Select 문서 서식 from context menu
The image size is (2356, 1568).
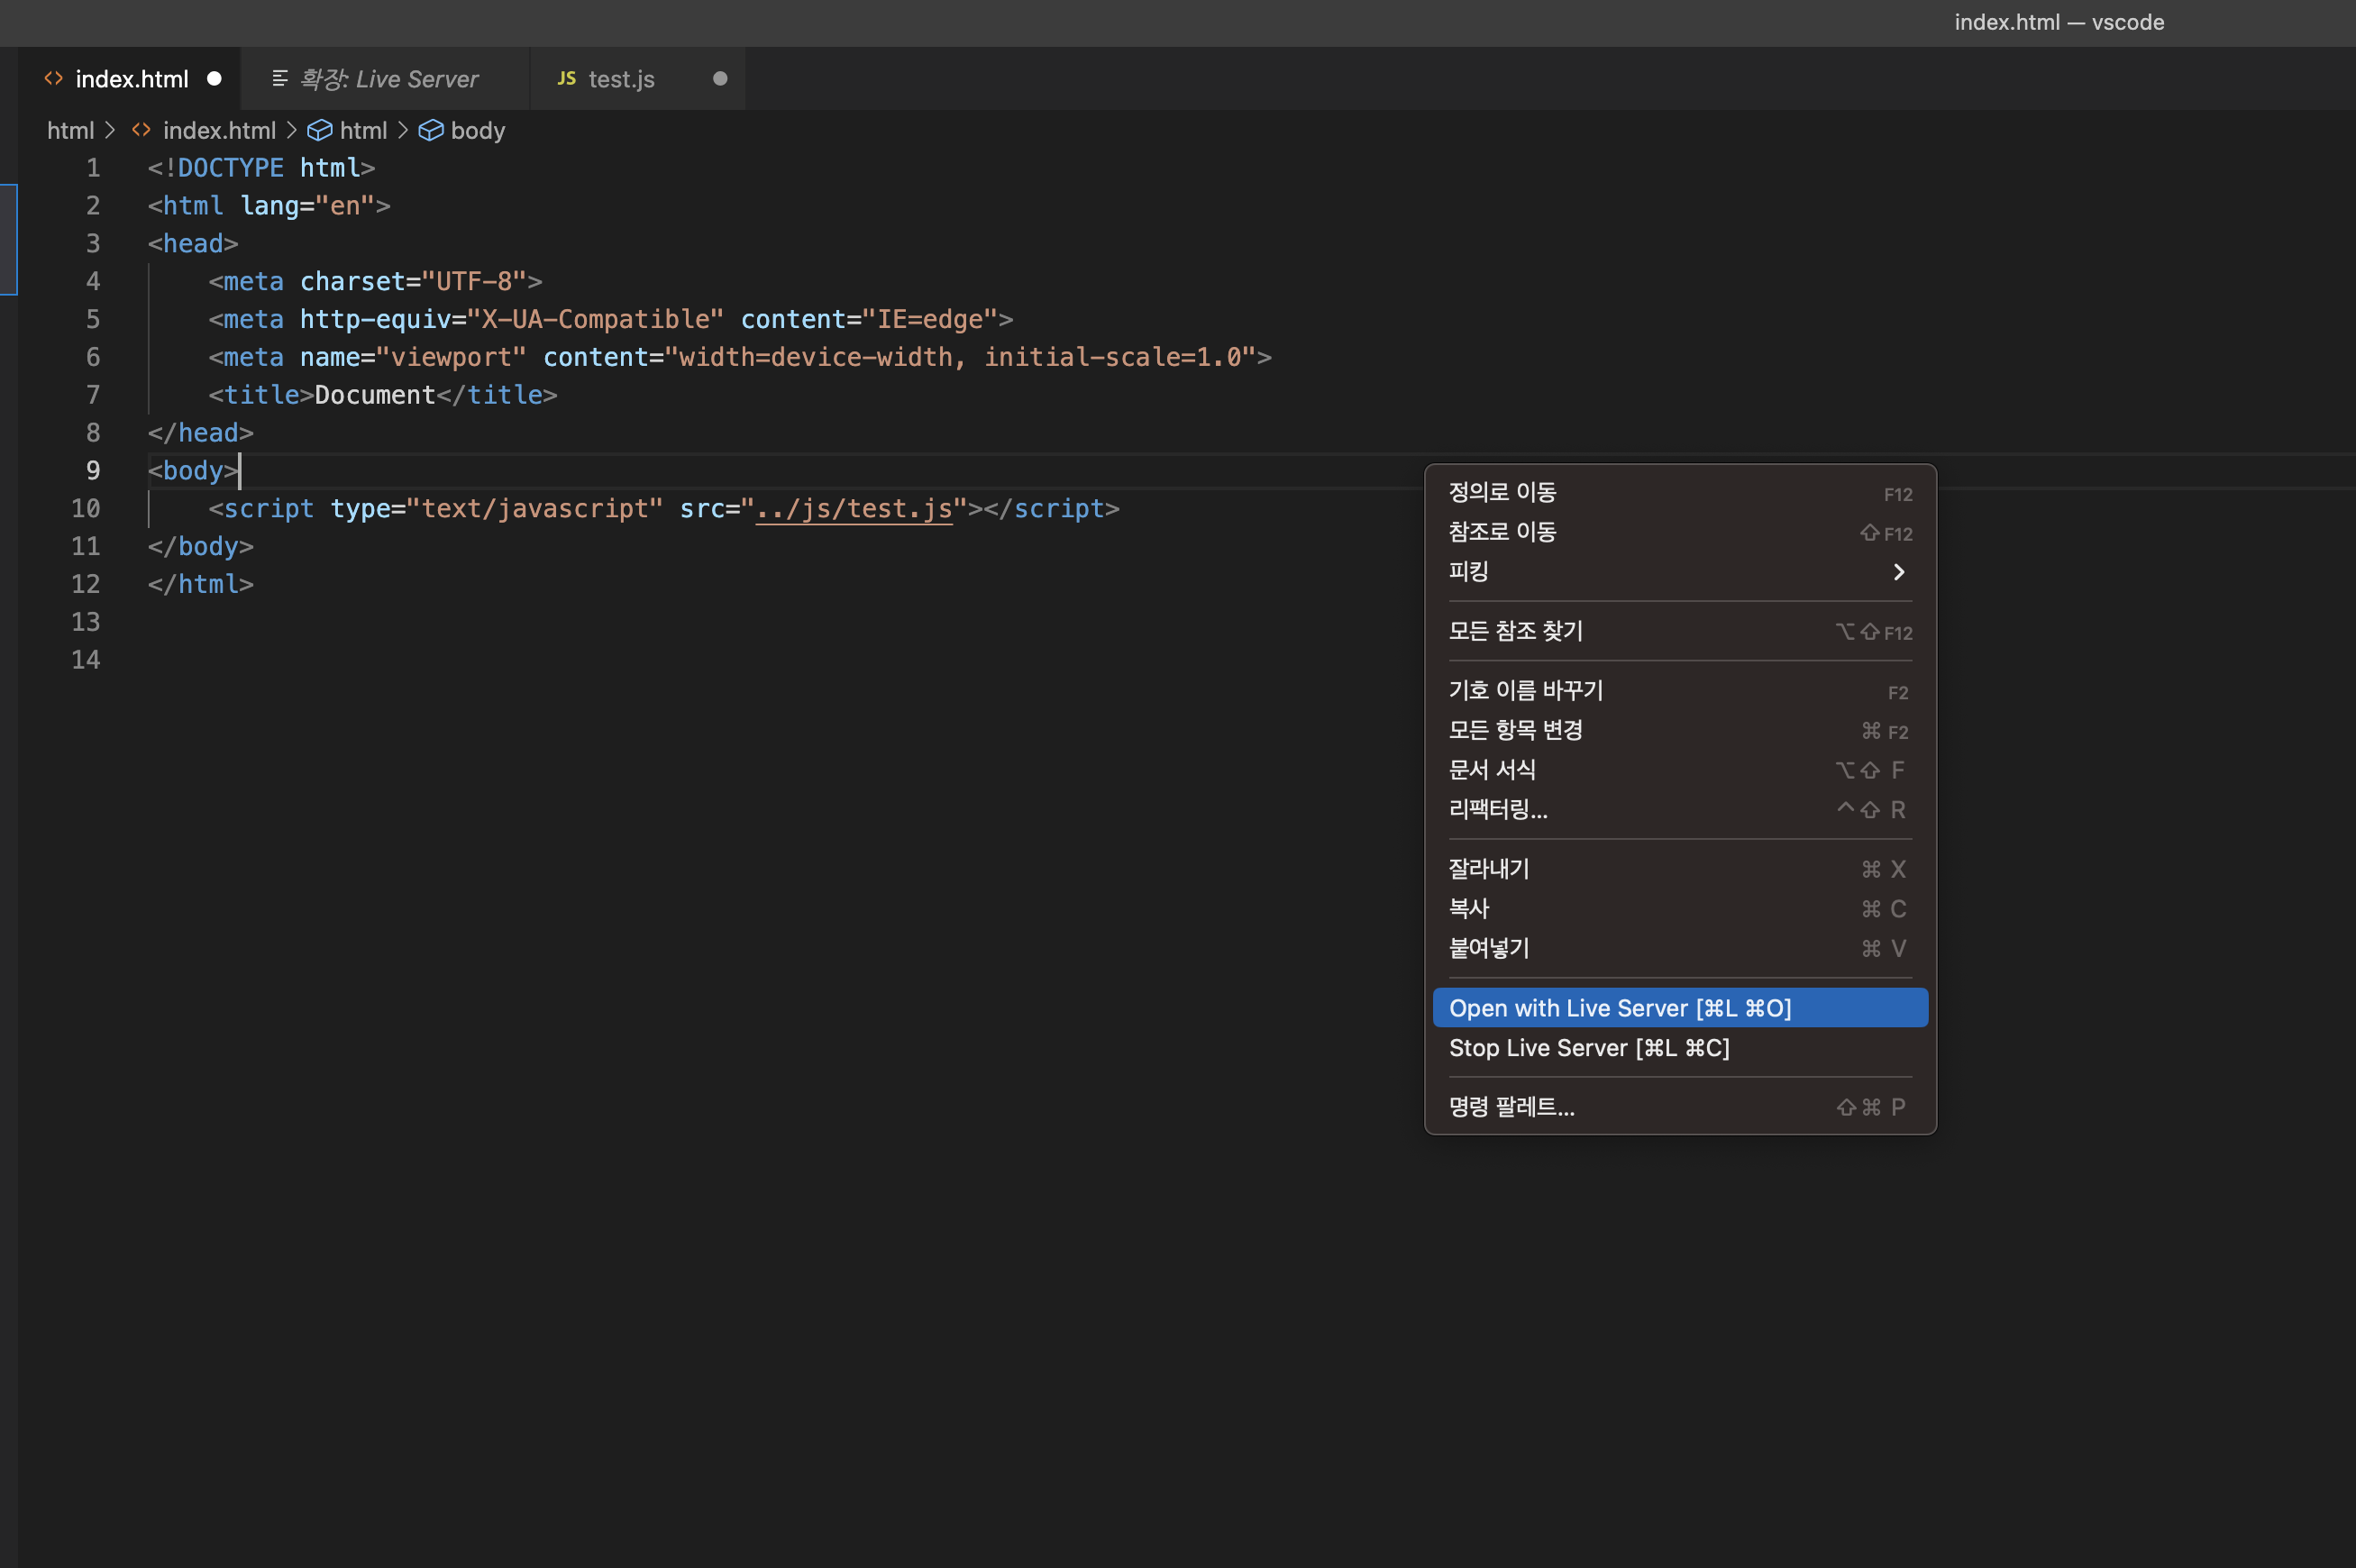pyautogui.click(x=1492, y=770)
